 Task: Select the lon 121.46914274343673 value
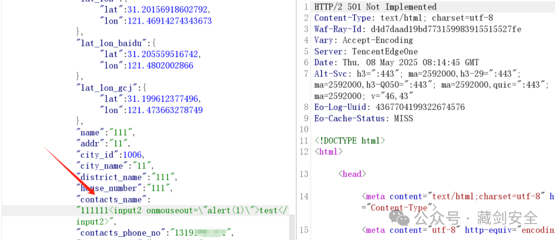click(x=170, y=21)
